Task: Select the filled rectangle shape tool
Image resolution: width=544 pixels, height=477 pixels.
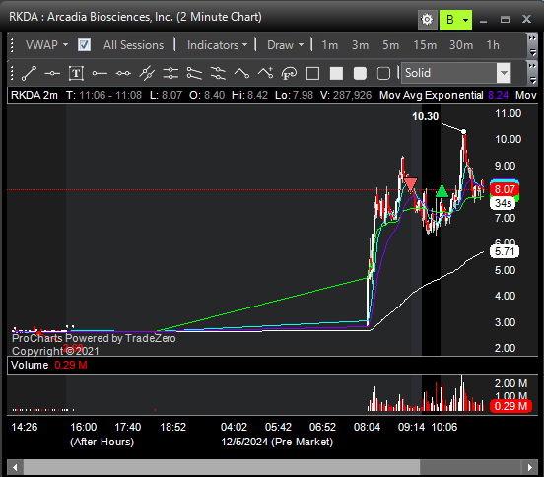Action: pyautogui.click(x=336, y=73)
